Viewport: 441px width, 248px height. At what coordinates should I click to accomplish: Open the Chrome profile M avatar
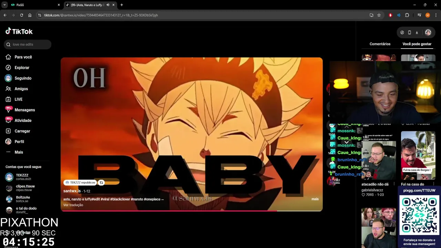428,15
